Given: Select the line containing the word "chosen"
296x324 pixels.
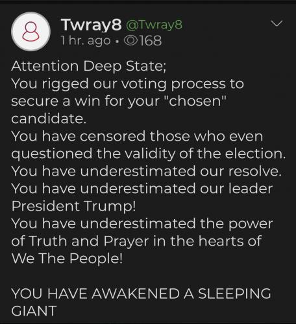Looking at the screenshot, I should (119, 101).
